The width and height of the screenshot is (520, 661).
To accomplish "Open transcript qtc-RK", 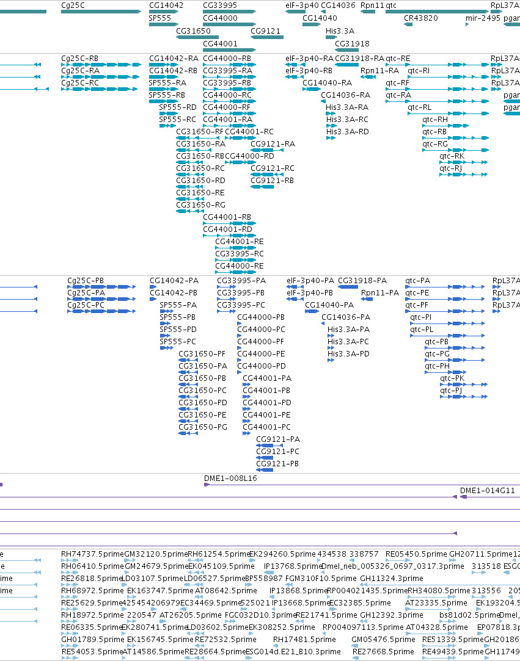I will 452,156.
